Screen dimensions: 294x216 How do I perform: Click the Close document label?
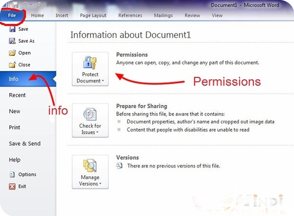click(24, 65)
